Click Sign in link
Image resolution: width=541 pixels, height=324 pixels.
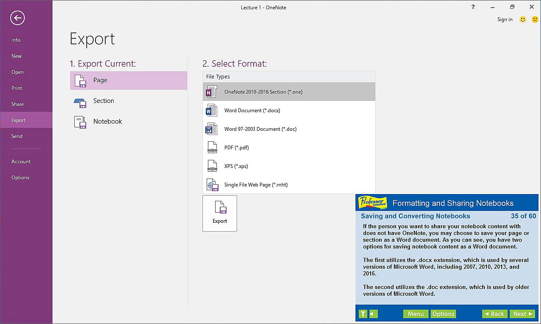505,19
